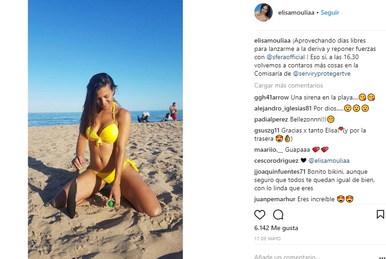The height and width of the screenshot is (259, 386).
Task: Open the elisamouliaa username in the header
Action: click(x=296, y=12)
